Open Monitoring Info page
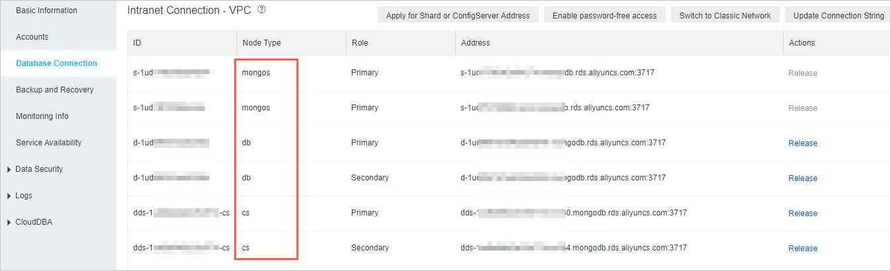This screenshot has height=271, width=891. click(x=42, y=116)
